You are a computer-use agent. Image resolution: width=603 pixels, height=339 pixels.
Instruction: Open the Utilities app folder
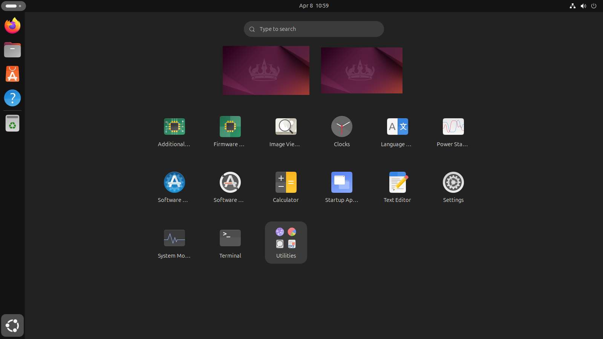coord(286,242)
